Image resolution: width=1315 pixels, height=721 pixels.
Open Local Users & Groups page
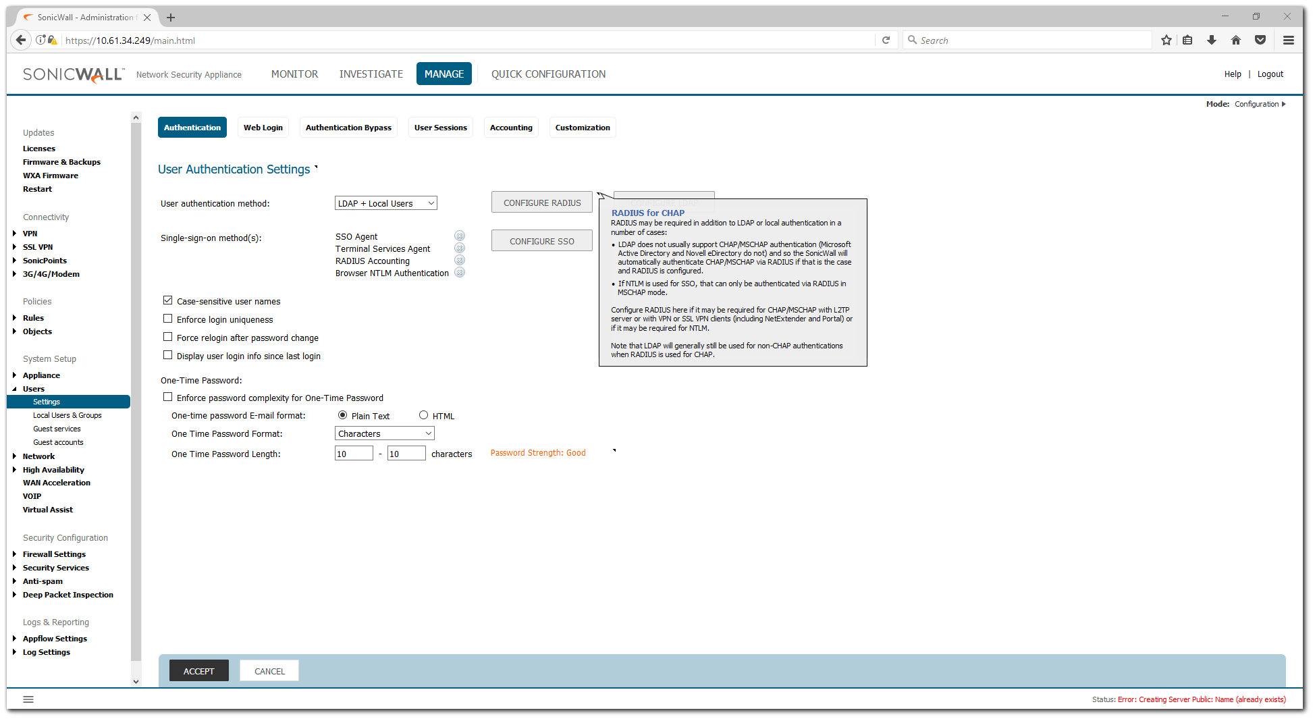click(68, 415)
